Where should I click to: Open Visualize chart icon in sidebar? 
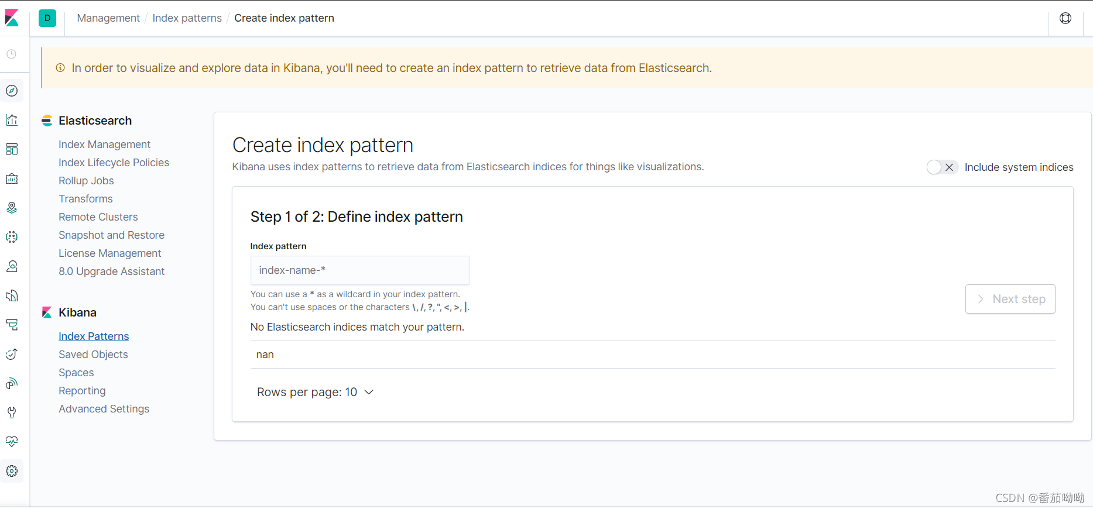click(x=12, y=120)
